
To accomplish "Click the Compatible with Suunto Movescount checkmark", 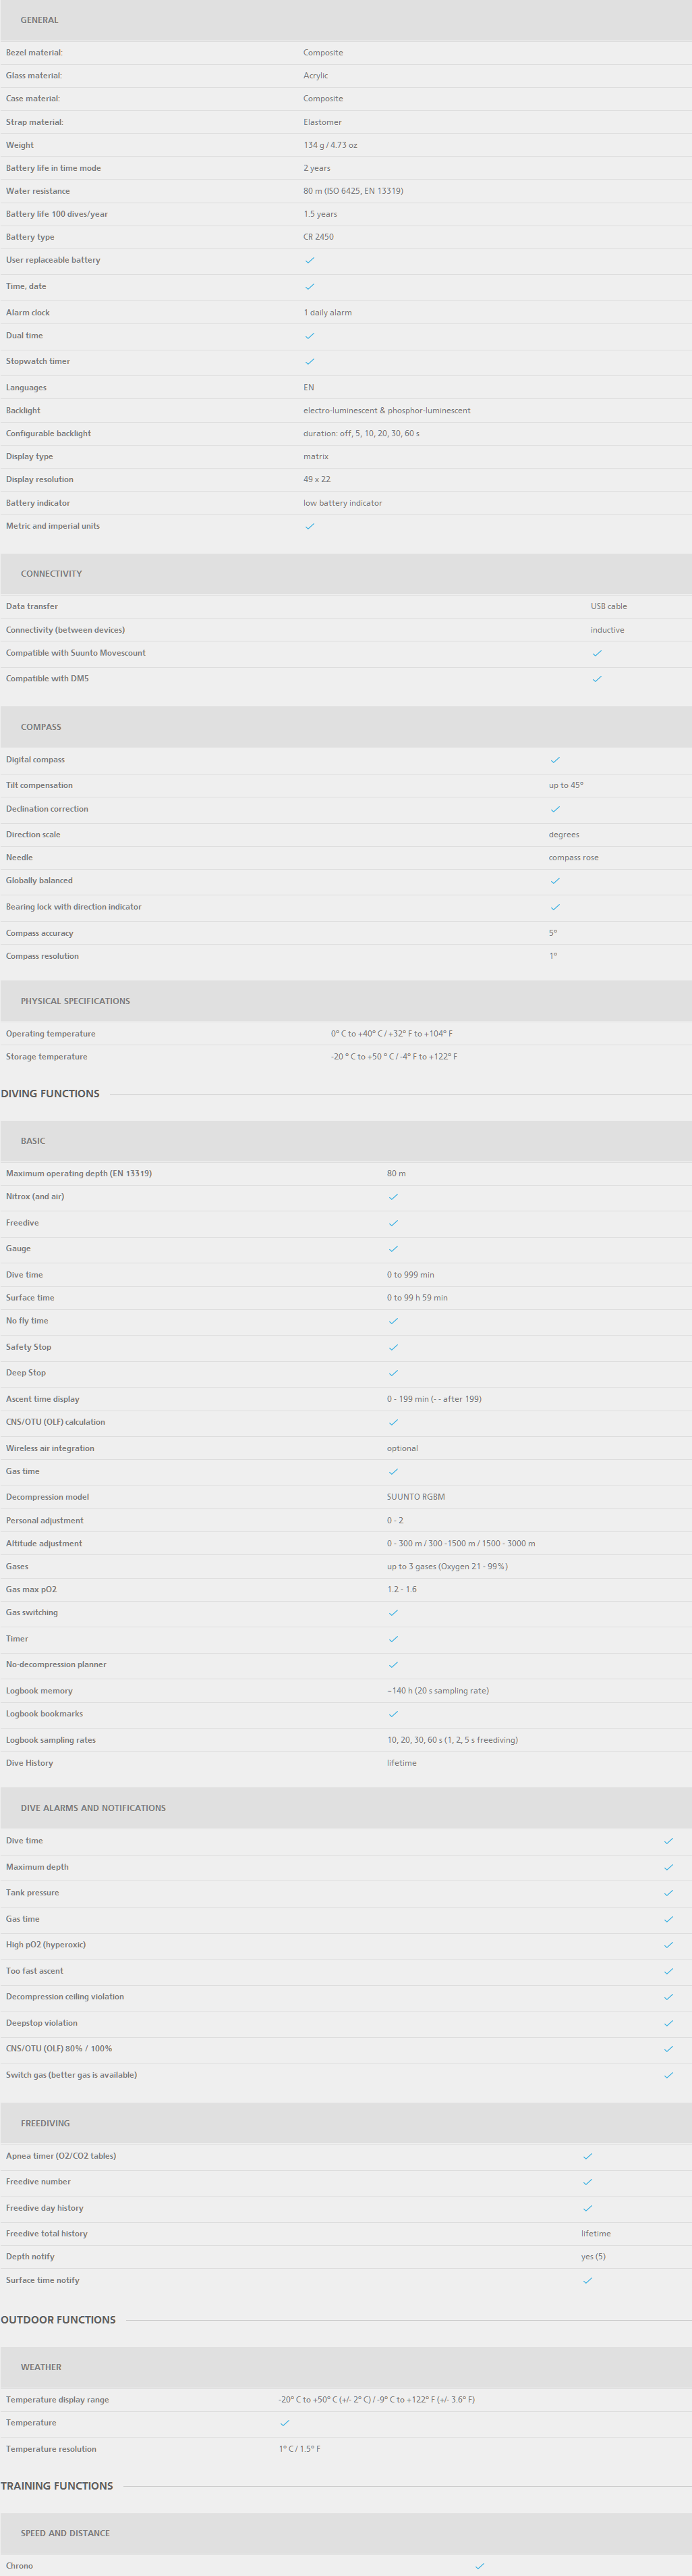I will pos(597,653).
